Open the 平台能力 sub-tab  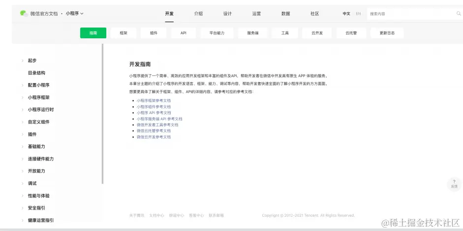217,33
